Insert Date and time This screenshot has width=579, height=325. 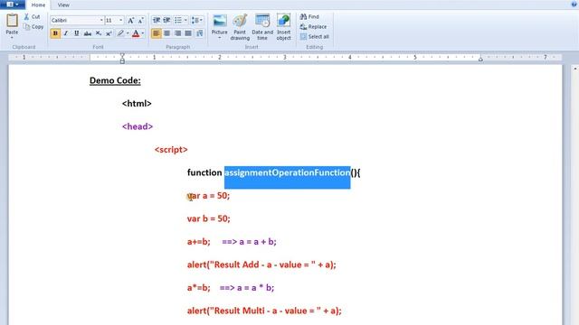[x=262, y=27]
